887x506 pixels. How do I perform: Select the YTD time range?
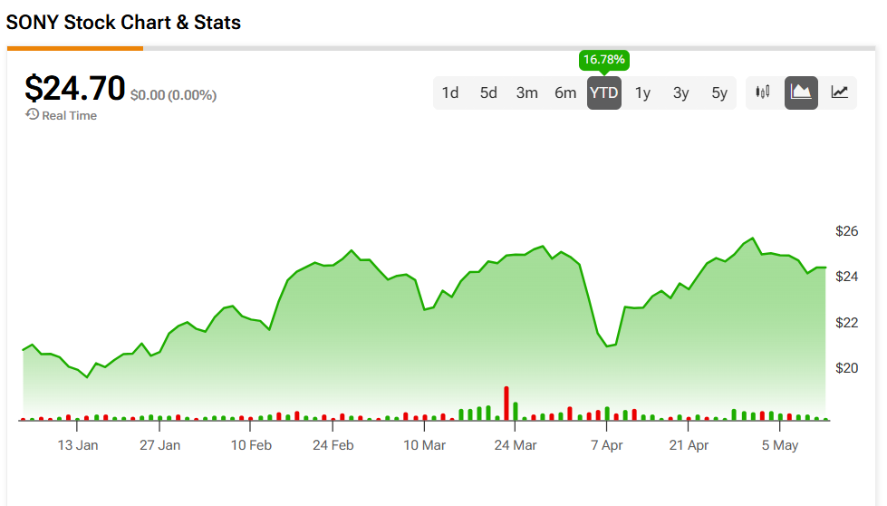click(x=604, y=92)
